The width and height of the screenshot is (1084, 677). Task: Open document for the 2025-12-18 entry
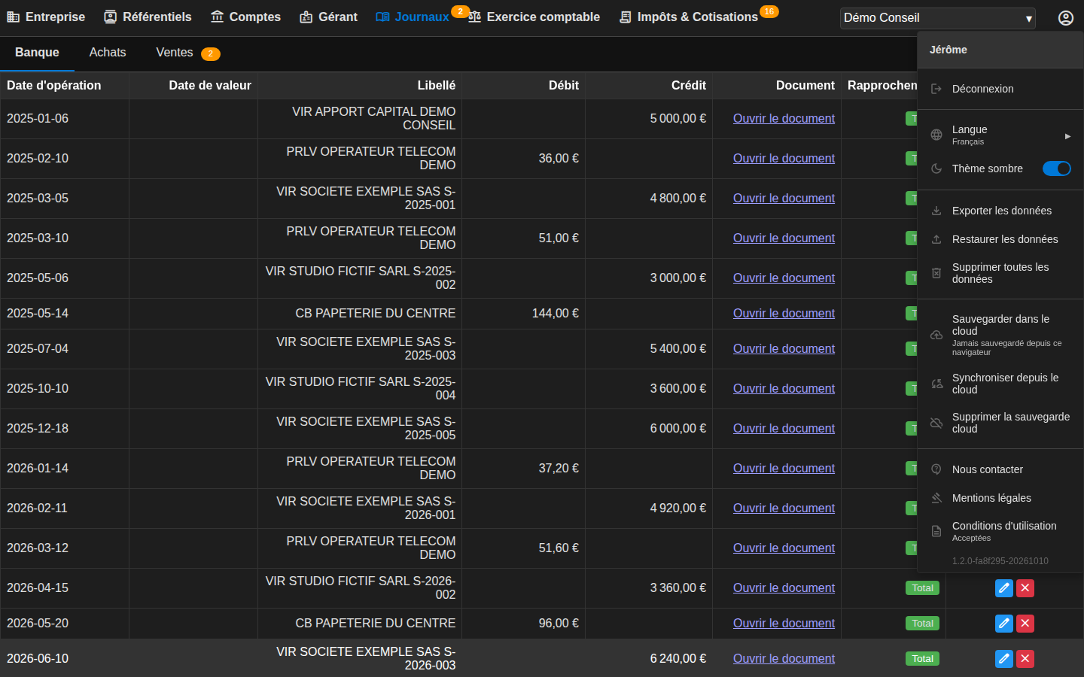tap(784, 428)
